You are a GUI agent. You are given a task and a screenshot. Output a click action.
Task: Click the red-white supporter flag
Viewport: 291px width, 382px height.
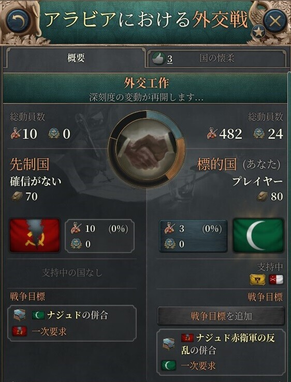click(276, 280)
